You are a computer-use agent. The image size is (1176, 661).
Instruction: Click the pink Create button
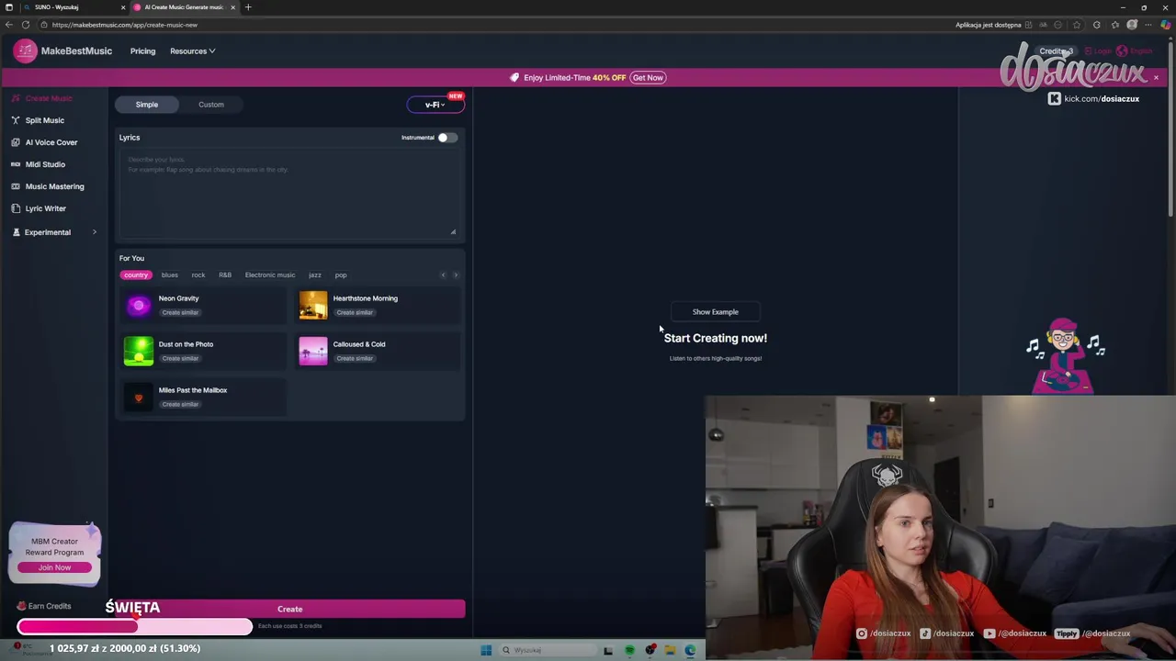point(289,609)
